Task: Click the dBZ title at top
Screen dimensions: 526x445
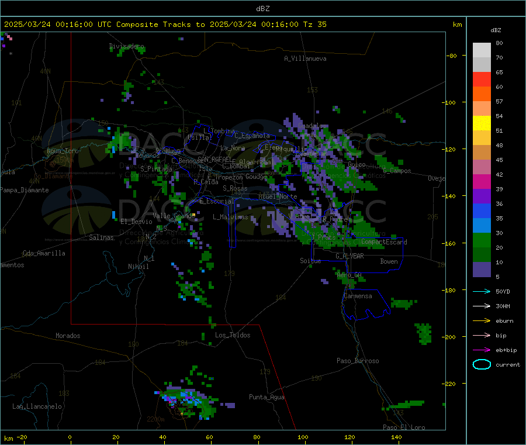Action: pos(262,9)
